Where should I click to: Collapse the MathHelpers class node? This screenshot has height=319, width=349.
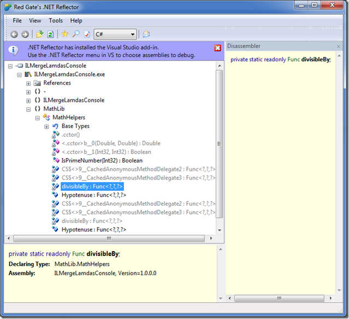(37, 118)
